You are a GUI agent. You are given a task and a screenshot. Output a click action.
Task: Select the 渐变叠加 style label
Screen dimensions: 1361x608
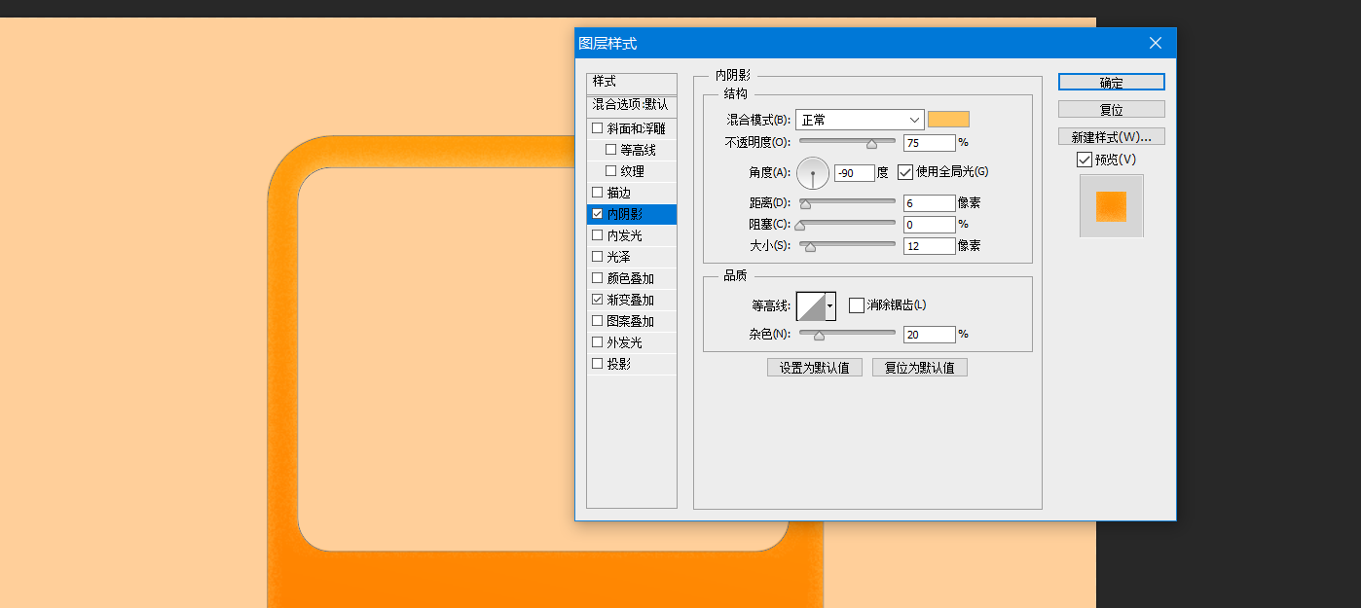point(631,300)
